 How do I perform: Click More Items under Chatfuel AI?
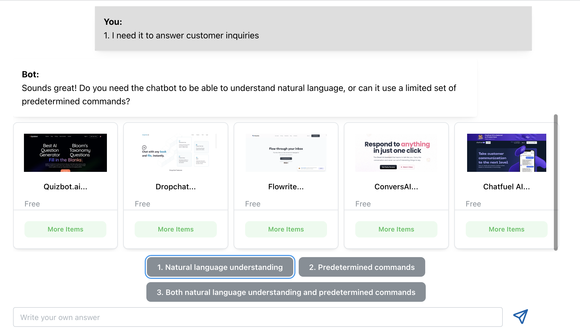point(507,229)
